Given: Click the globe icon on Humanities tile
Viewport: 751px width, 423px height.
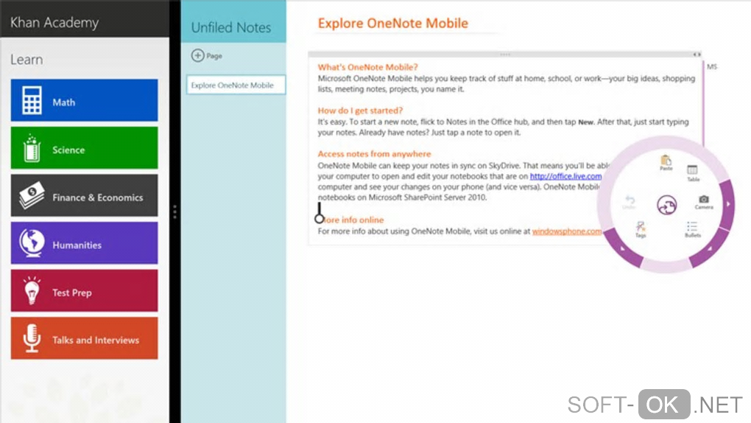Looking at the screenshot, I should 32,242.
